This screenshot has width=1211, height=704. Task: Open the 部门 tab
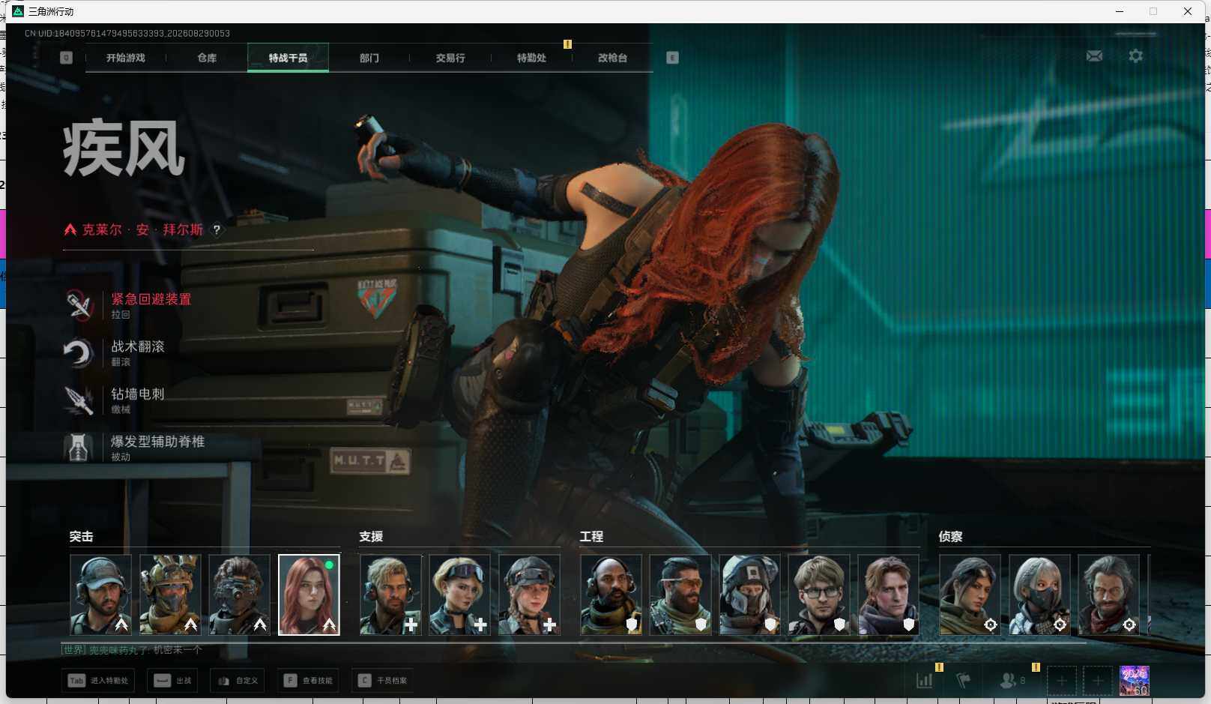coord(369,58)
